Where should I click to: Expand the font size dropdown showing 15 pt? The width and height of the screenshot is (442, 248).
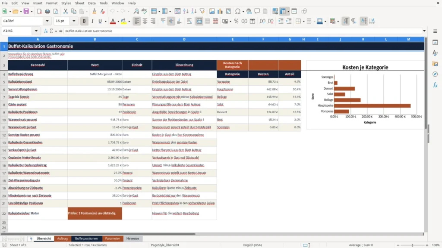click(74, 21)
